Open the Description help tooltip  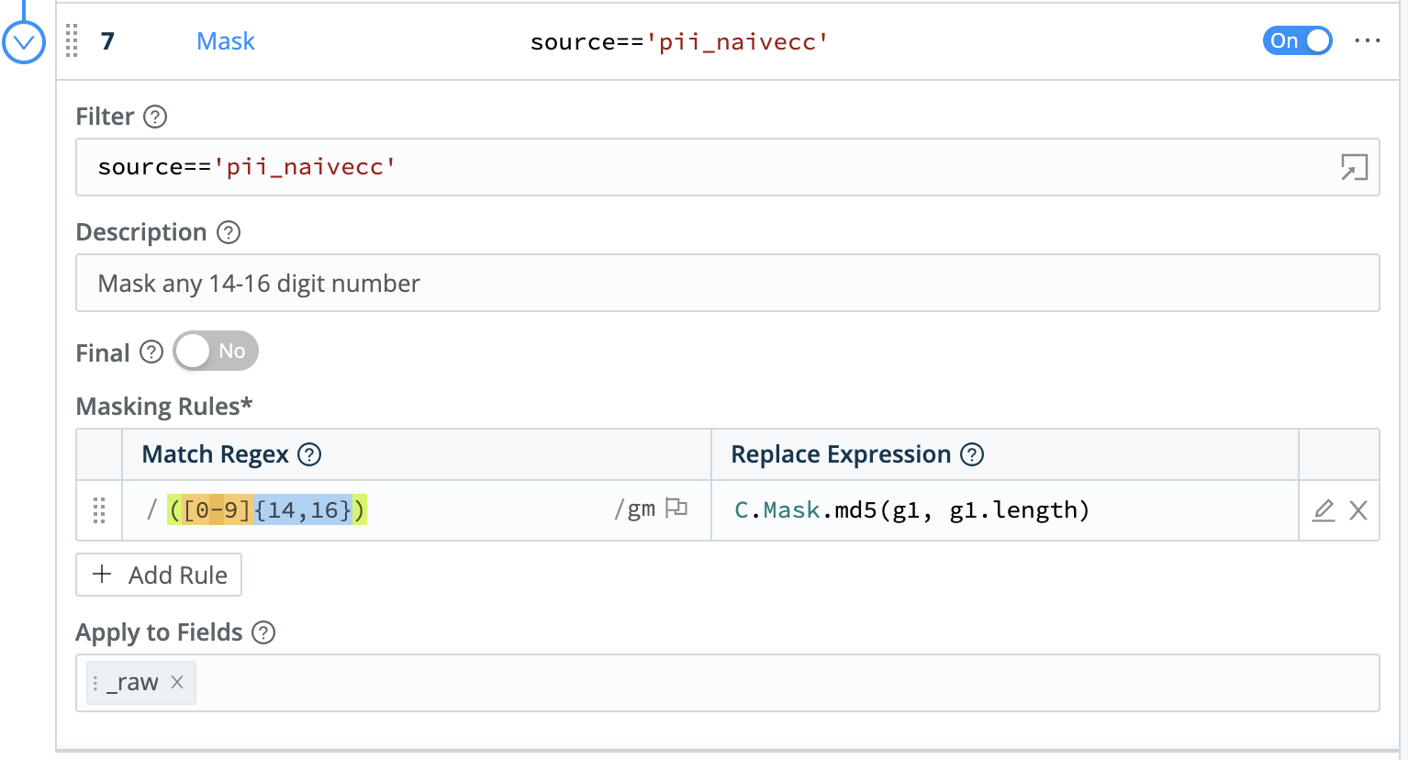228,233
